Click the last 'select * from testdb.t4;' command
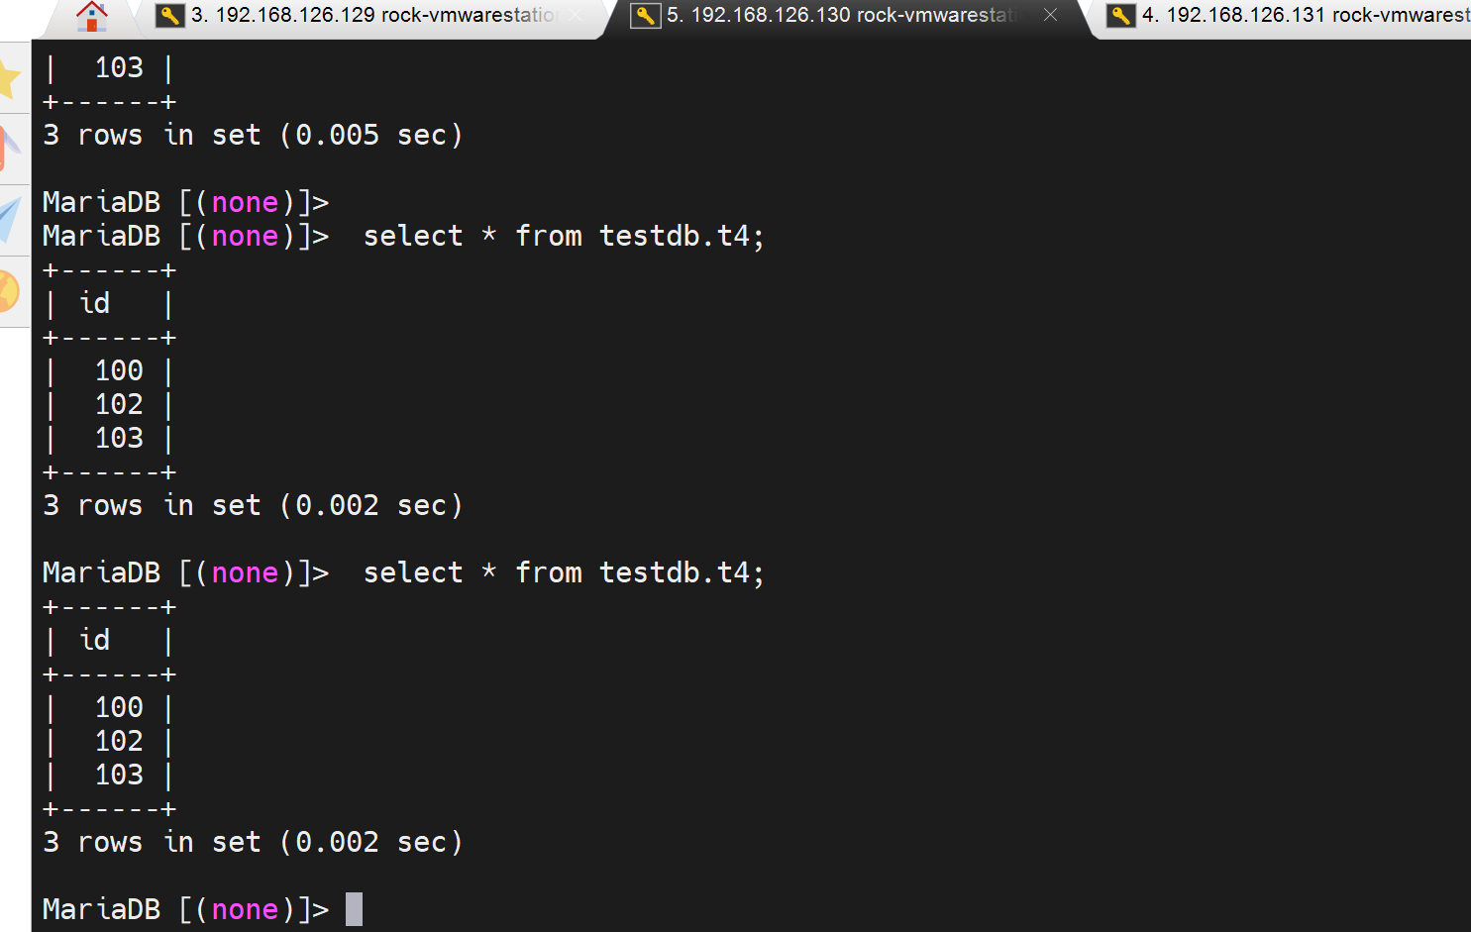Image resolution: width=1471 pixels, height=932 pixels. click(563, 572)
